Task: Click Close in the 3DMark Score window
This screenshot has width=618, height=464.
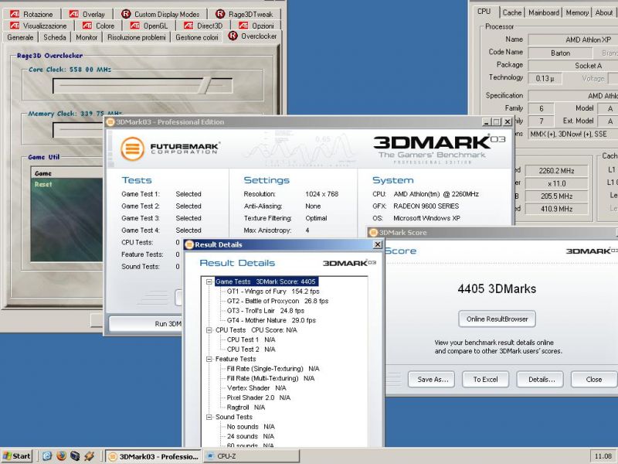Action: coord(593,380)
